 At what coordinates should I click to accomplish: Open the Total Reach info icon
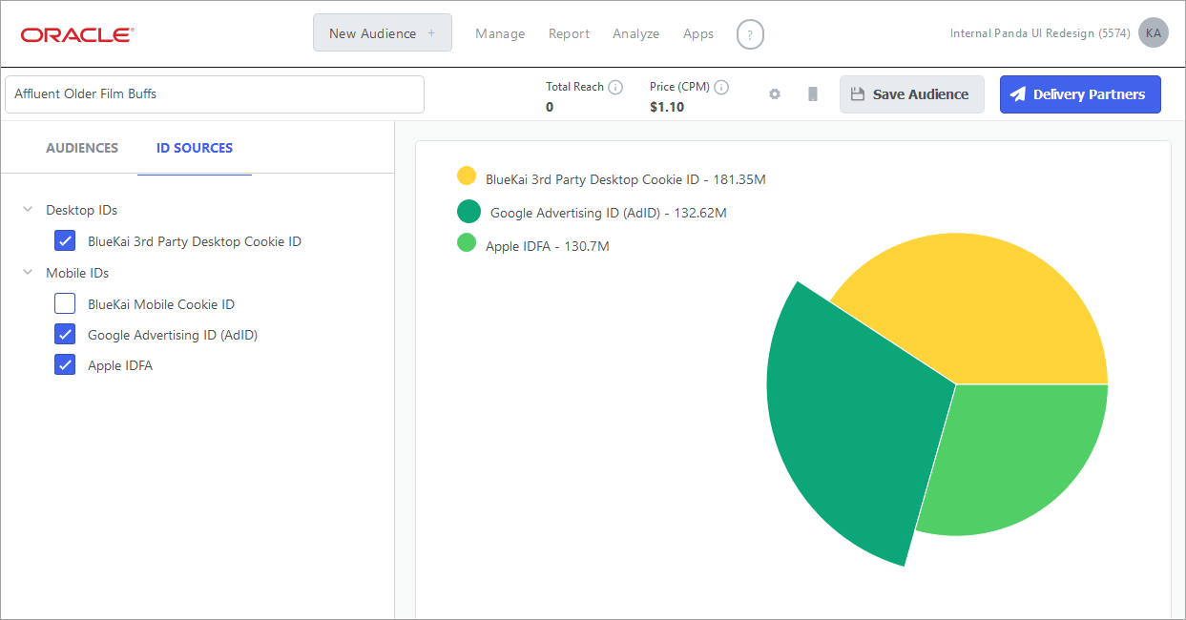tap(615, 87)
